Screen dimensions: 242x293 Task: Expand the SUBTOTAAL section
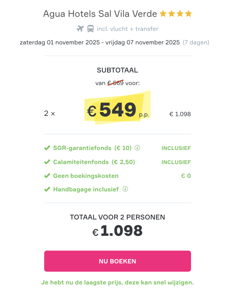coord(117,70)
